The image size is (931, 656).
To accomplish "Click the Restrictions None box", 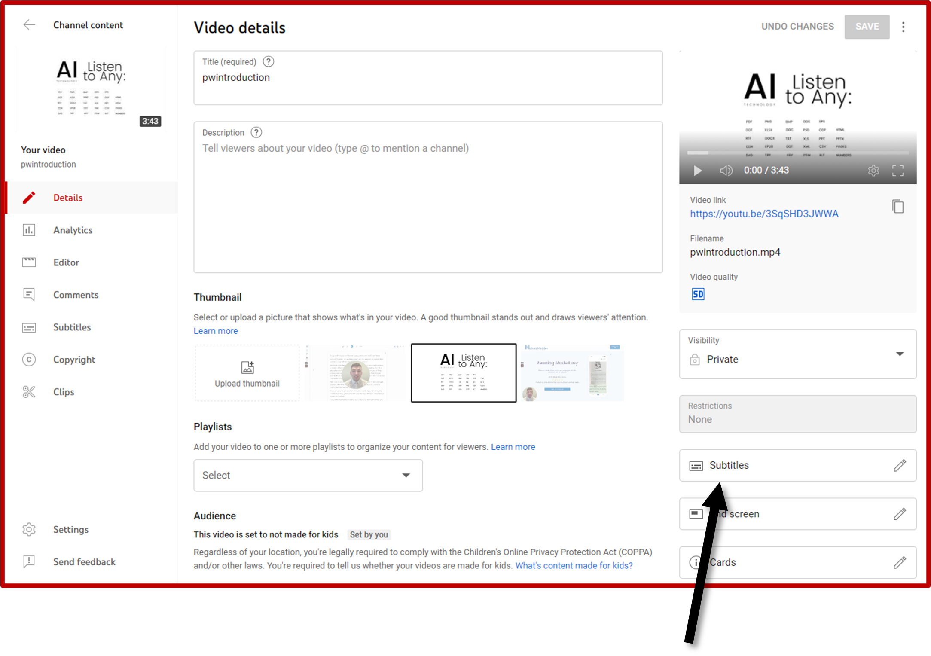I will (x=798, y=414).
